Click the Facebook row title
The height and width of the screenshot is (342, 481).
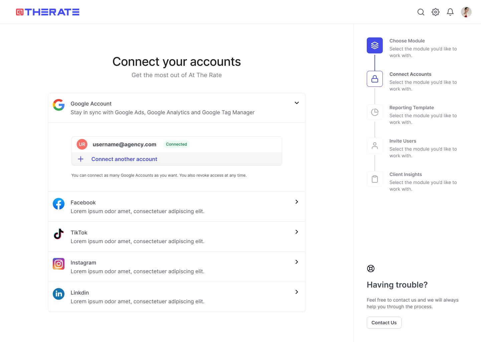click(83, 202)
